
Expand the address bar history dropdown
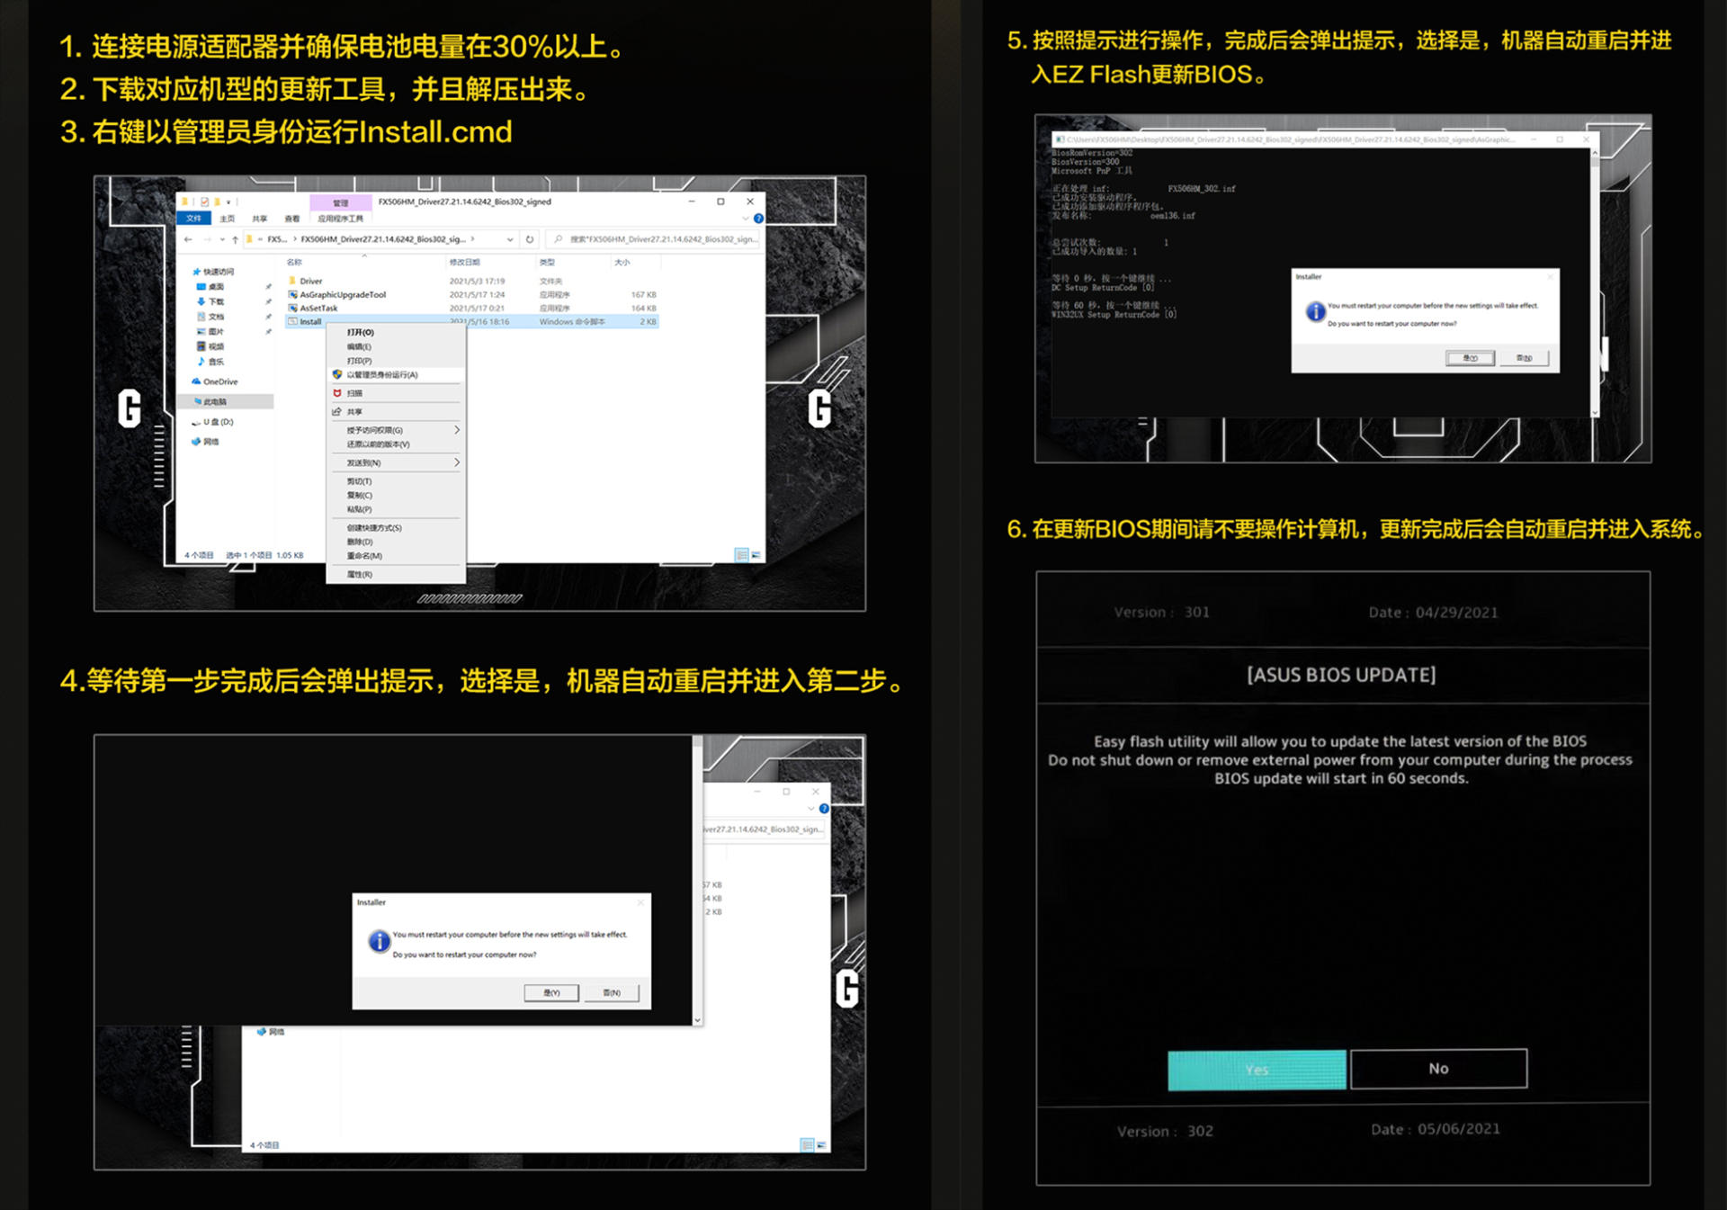tap(510, 239)
